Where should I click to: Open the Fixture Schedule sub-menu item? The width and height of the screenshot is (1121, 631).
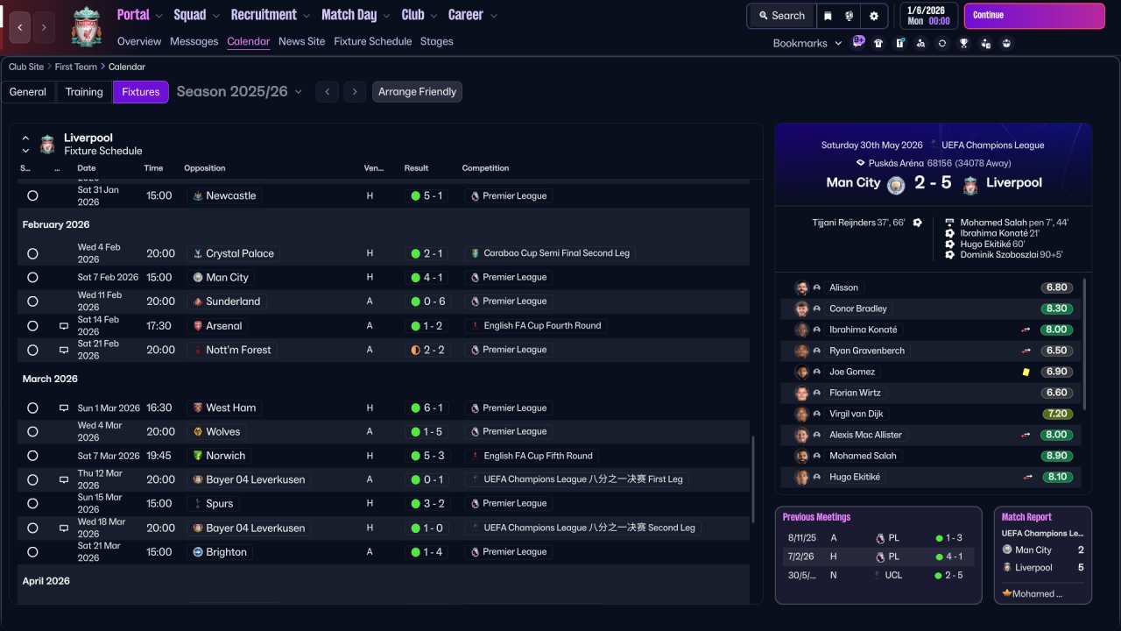[372, 41]
